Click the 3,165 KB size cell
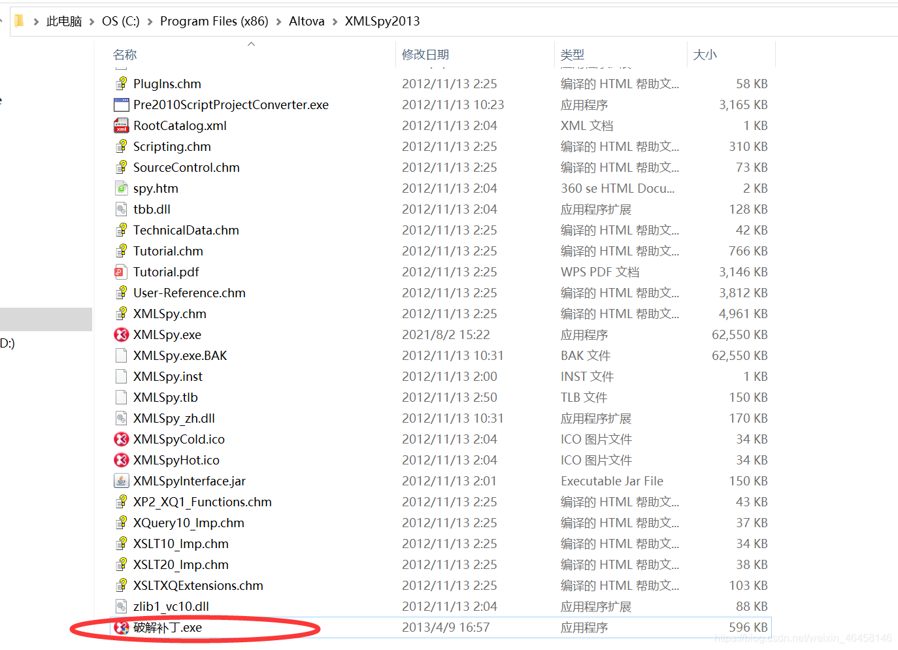 (743, 105)
